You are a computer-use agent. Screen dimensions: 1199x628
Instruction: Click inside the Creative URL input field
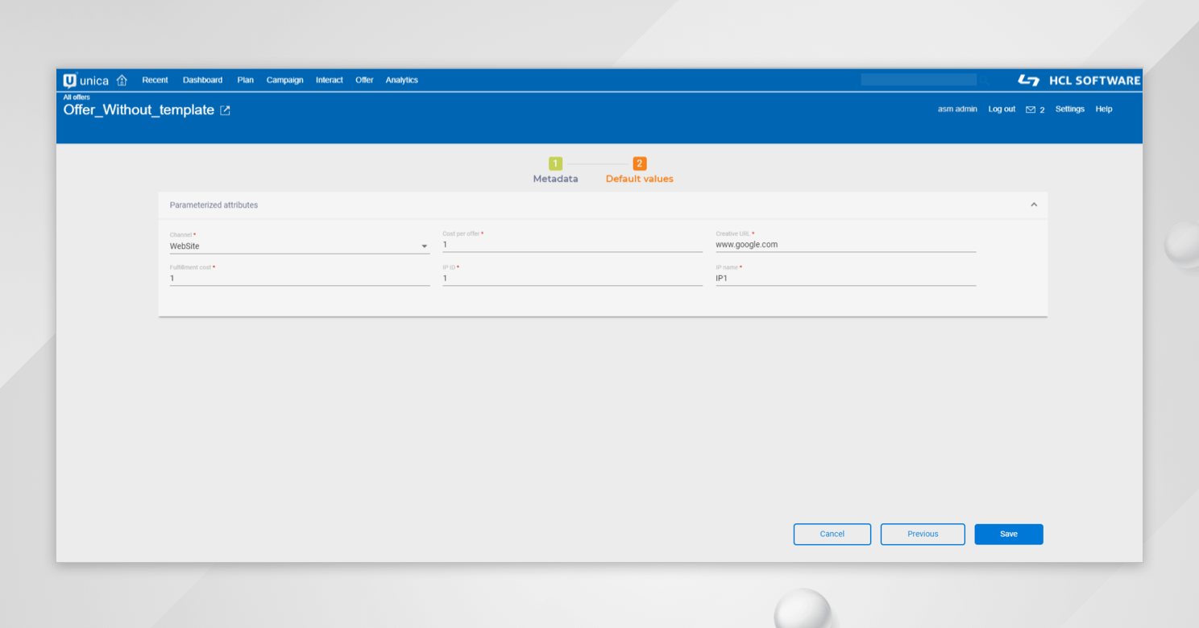pyautogui.click(x=844, y=244)
